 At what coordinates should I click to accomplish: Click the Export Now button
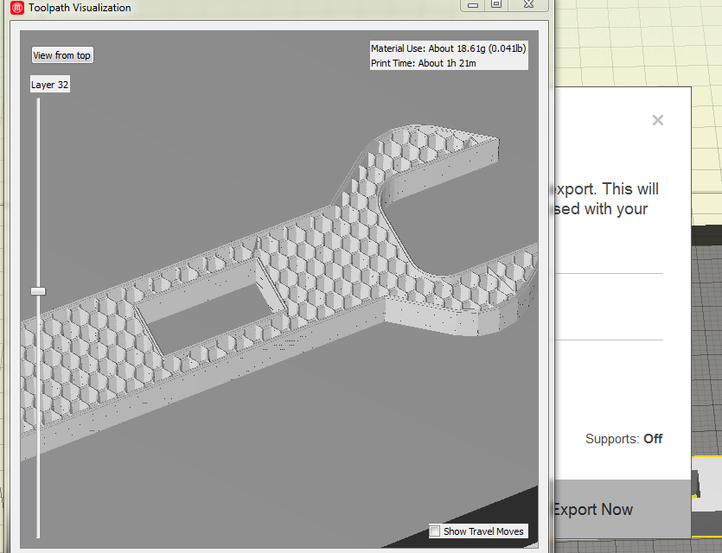592,510
